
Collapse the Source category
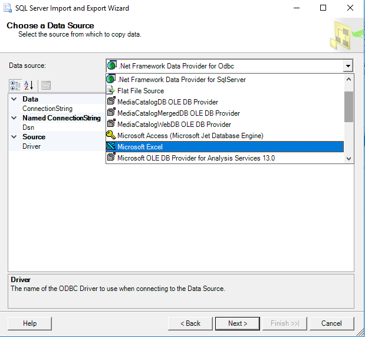(x=14, y=137)
